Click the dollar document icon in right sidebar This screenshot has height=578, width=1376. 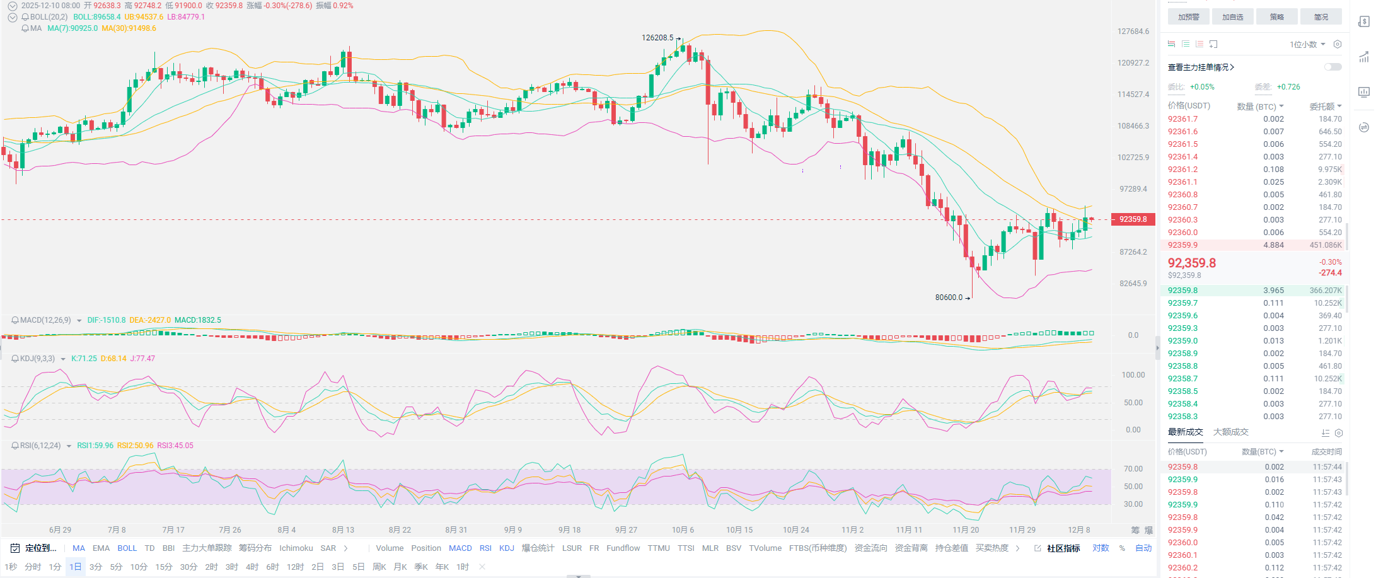(x=1364, y=21)
